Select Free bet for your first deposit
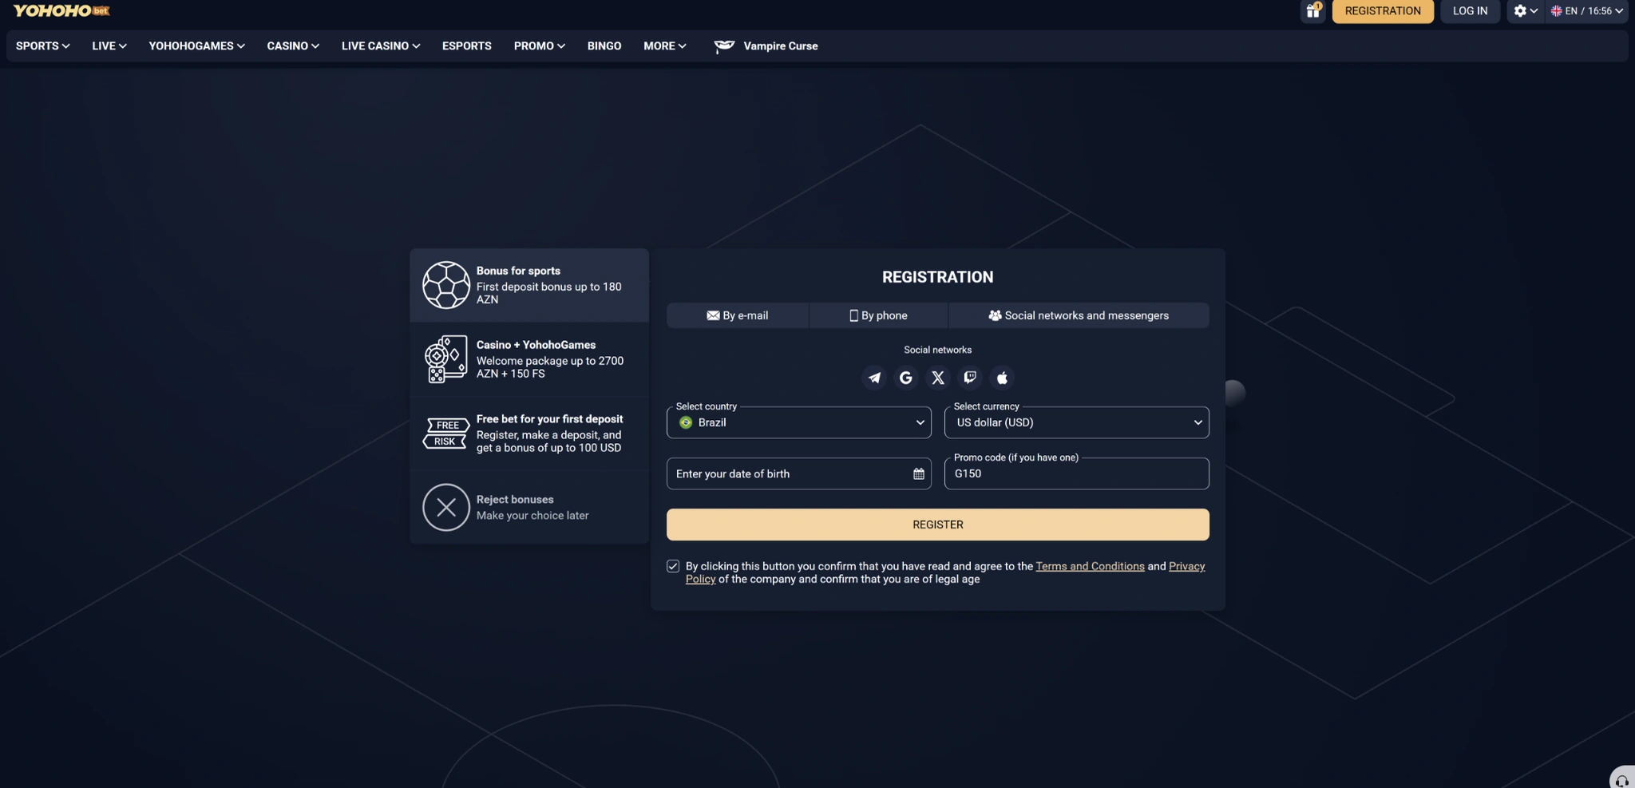Viewport: 1635px width, 788px height. 529,434
